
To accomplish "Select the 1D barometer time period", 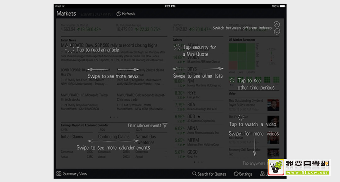I will point(232,81).
